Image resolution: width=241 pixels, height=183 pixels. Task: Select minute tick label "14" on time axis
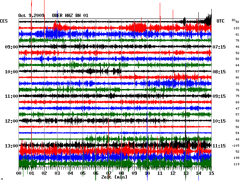(x=198, y=173)
